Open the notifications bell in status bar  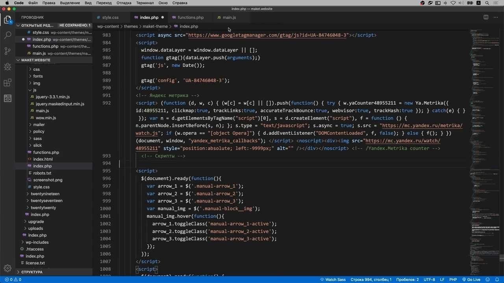click(x=497, y=279)
